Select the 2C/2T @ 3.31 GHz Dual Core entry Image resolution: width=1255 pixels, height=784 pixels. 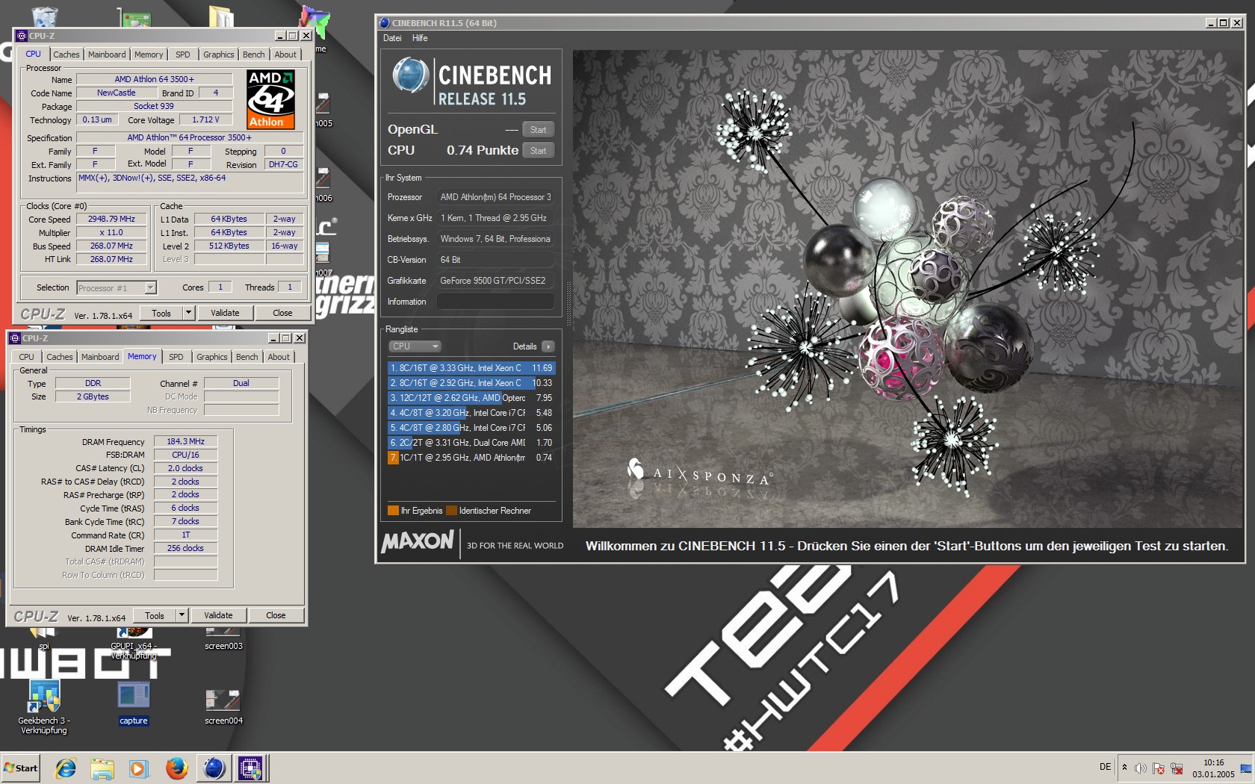click(471, 443)
